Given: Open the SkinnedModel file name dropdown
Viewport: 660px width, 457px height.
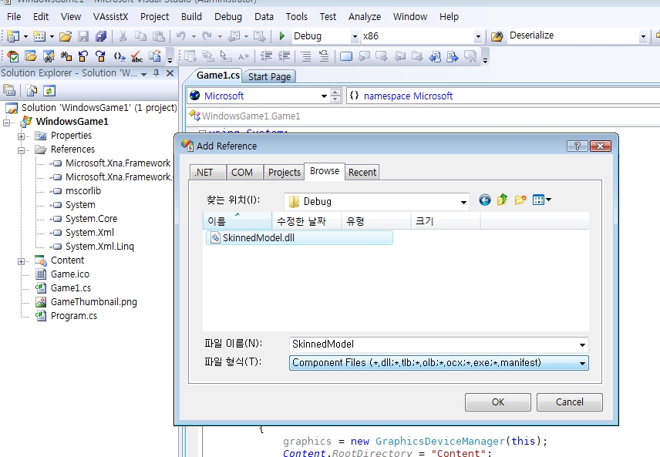Looking at the screenshot, I should pos(582,344).
